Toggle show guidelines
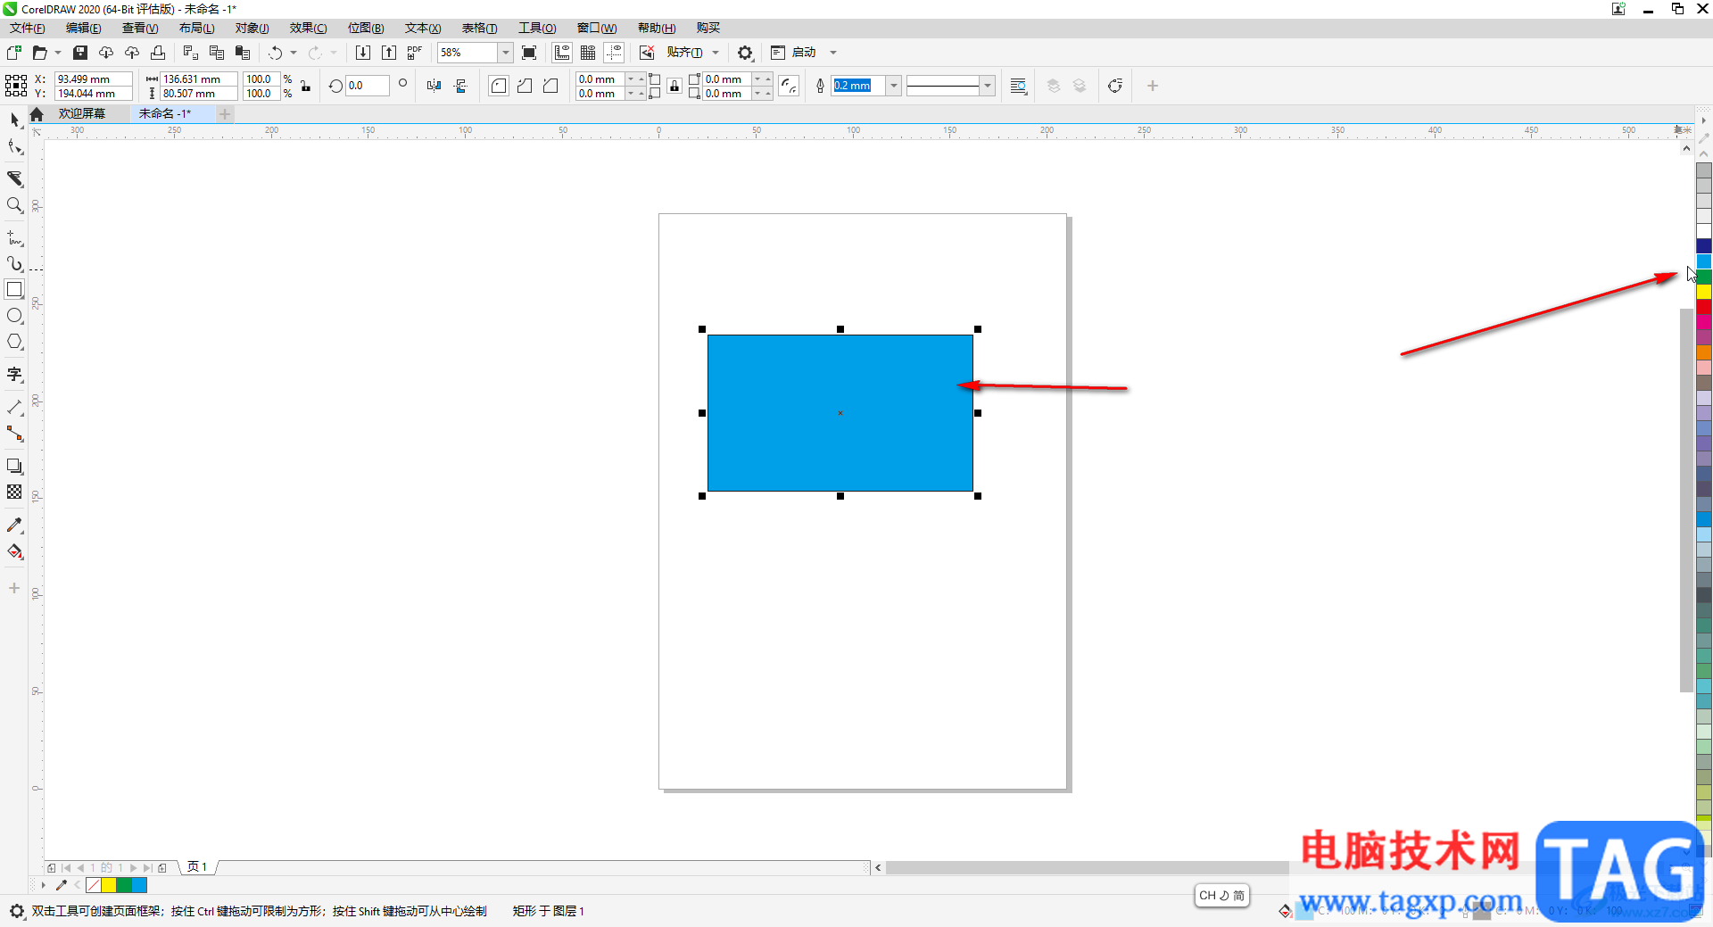The image size is (1713, 927). point(614,53)
